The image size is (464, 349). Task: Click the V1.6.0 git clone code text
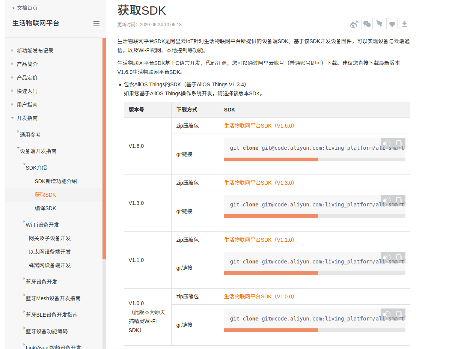(x=318, y=148)
